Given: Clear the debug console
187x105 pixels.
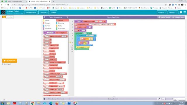Looking at the screenshot, I should [161, 99].
